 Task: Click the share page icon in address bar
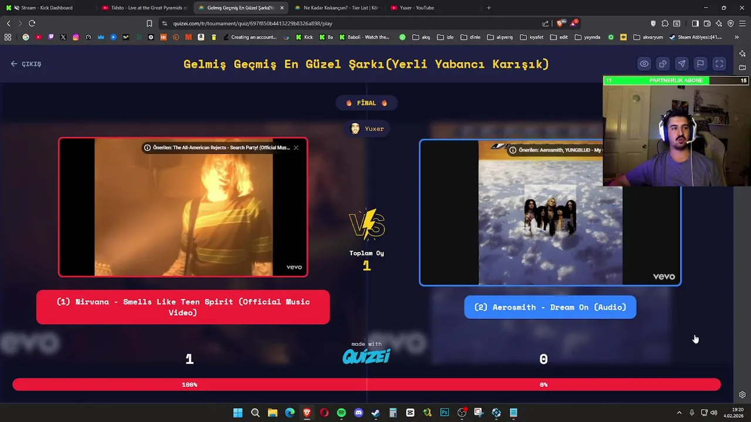click(546, 23)
